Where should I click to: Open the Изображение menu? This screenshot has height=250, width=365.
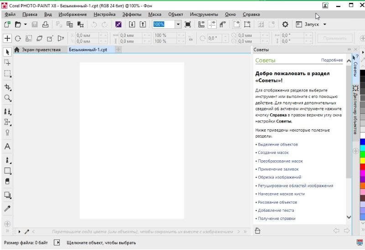click(73, 15)
